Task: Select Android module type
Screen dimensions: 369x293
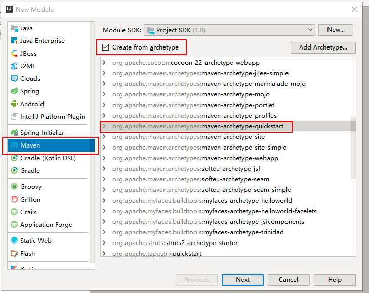Action: pos(49,104)
